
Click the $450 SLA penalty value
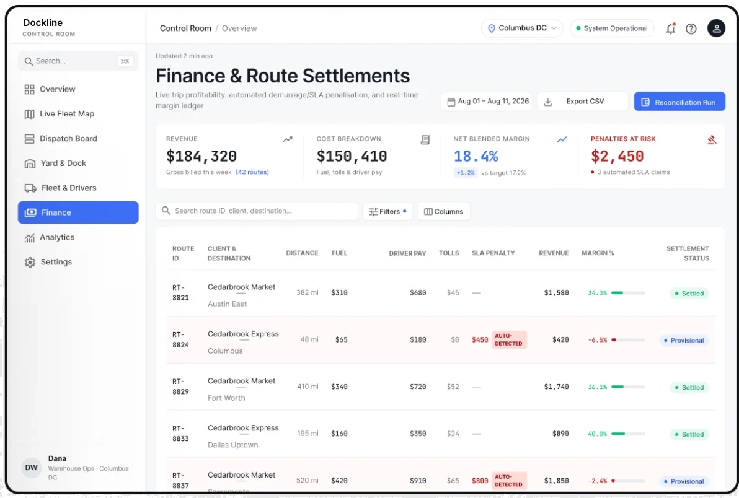(480, 340)
